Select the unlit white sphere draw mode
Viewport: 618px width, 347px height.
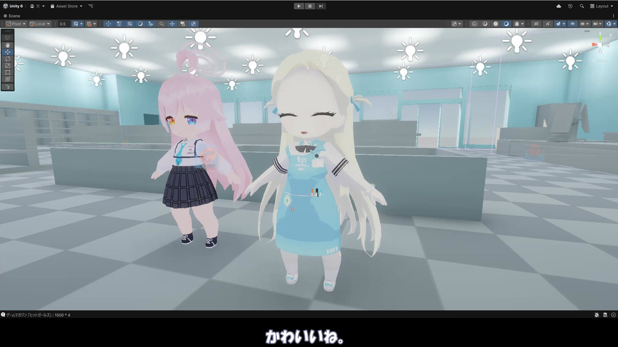click(x=496, y=24)
